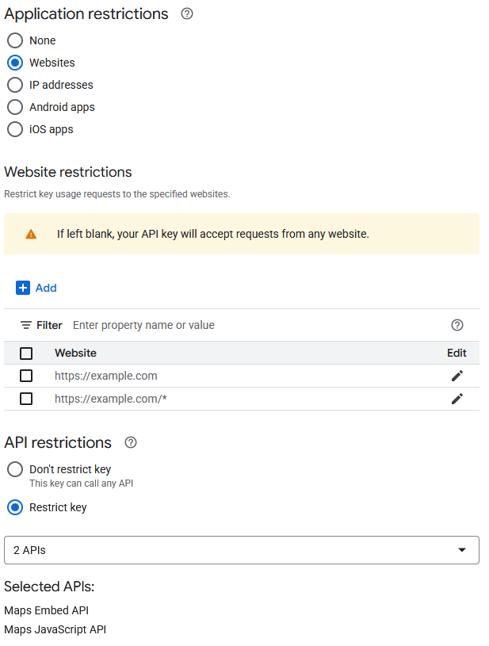The height and width of the screenshot is (646, 489).
Task: Choose iOS apps radio option
Action: pyautogui.click(x=15, y=129)
